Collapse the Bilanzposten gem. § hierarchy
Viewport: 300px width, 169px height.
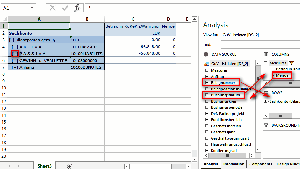(x=11, y=40)
